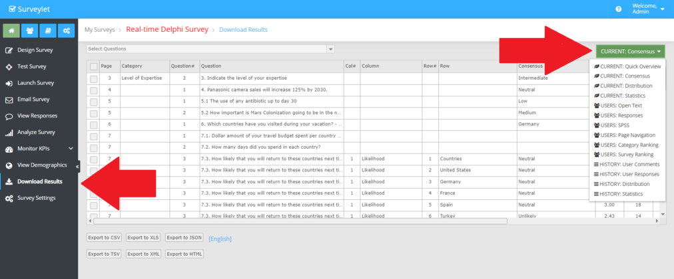This screenshot has height=279, width=674.
Task: Click the Category column header
Action: click(145, 66)
